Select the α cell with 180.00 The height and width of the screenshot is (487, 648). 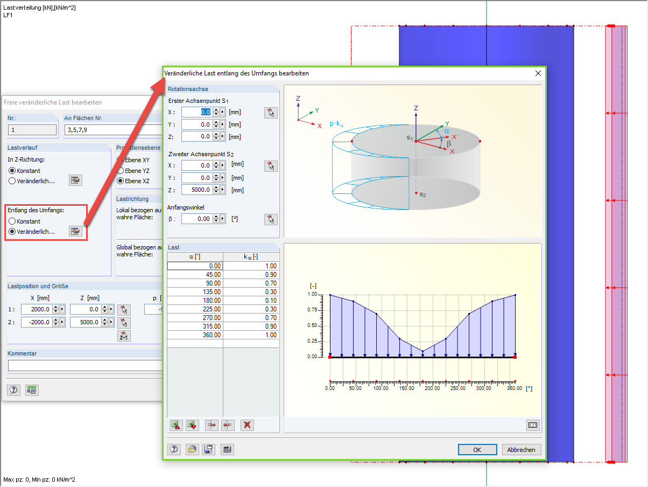coord(195,301)
